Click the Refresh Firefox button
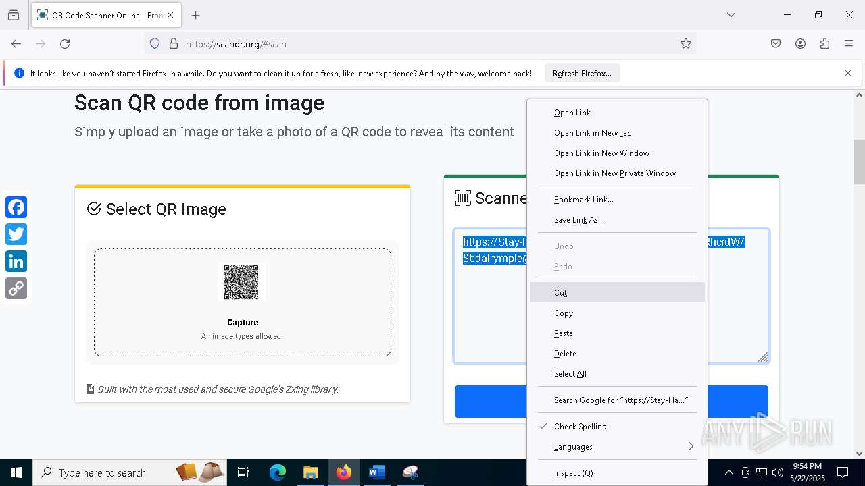This screenshot has width=865, height=486. pyautogui.click(x=582, y=73)
